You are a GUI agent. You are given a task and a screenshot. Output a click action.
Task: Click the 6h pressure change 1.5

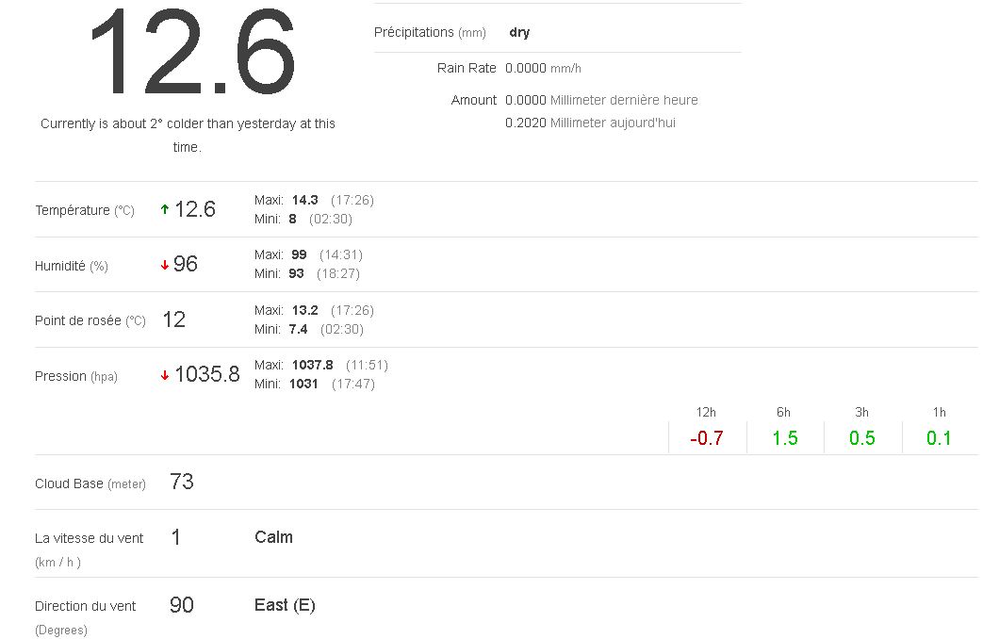tap(784, 438)
